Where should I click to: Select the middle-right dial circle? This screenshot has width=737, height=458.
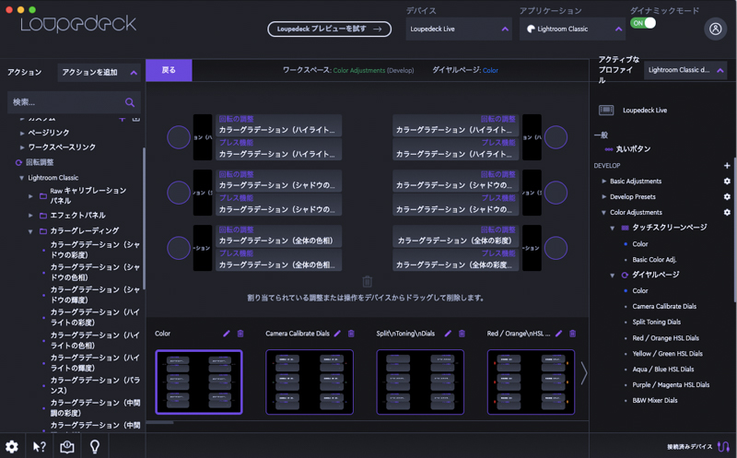(x=556, y=193)
